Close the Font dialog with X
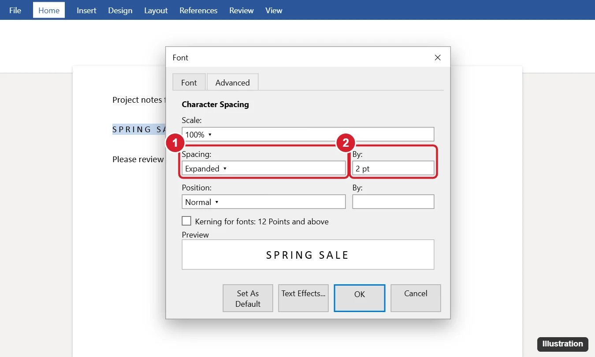 (x=438, y=58)
